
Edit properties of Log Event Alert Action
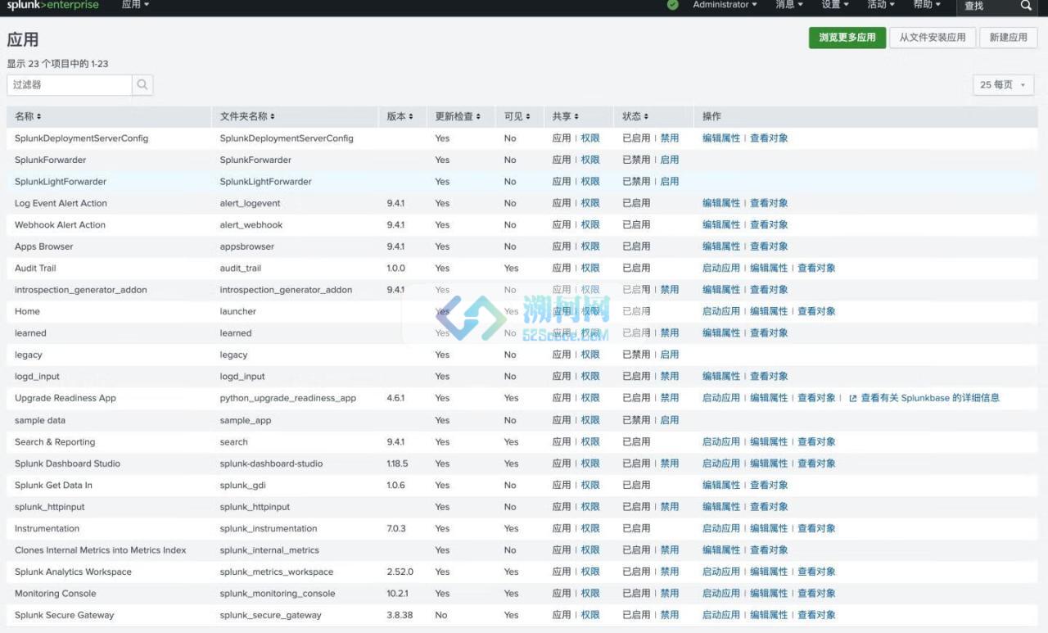click(721, 203)
